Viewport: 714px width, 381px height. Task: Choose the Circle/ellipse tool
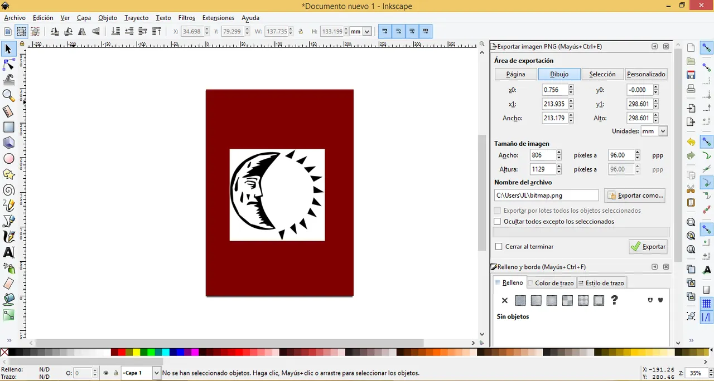[8, 159]
